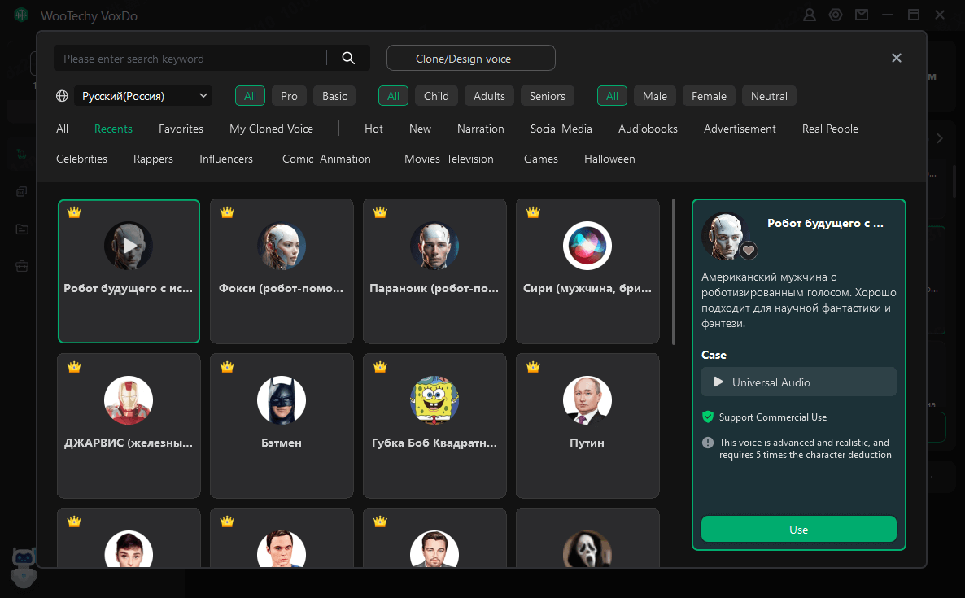Choose the Бэтмен voice avatar
This screenshot has width=965, height=598.
coord(282,400)
